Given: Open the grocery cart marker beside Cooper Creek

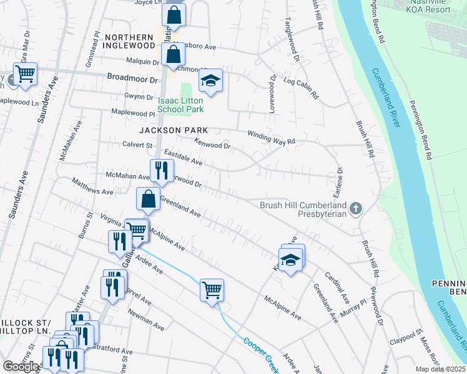Looking at the screenshot, I should pos(212,289).
